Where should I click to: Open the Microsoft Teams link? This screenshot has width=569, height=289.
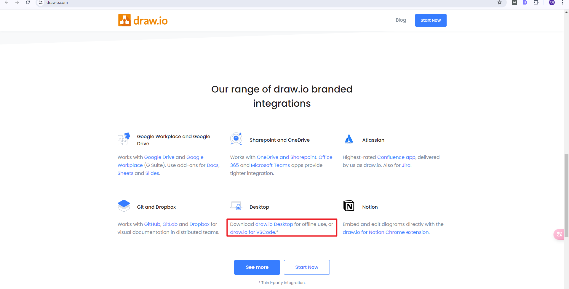[270, 165]
